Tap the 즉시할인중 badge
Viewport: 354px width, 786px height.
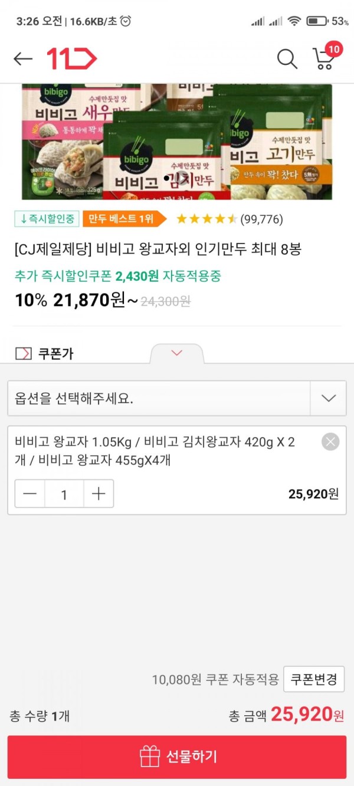tap(47, 219)
